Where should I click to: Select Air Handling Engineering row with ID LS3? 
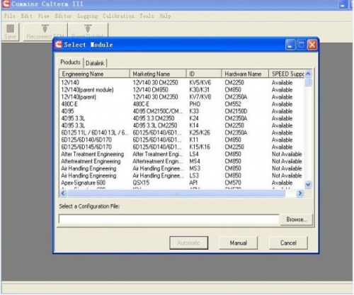click(182, 176)
